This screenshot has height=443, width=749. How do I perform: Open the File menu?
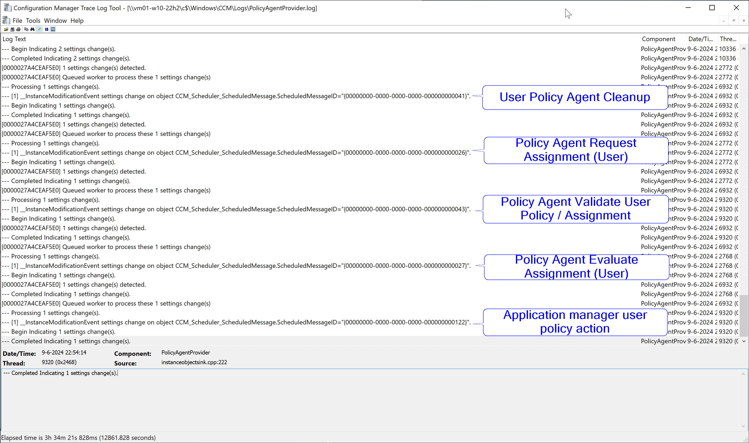pos(17,21)
